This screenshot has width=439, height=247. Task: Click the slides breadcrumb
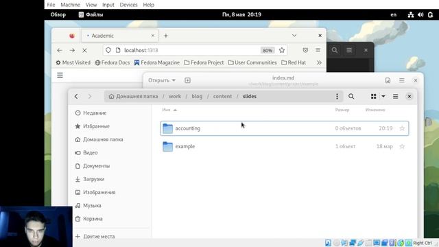tap(250, 96)
